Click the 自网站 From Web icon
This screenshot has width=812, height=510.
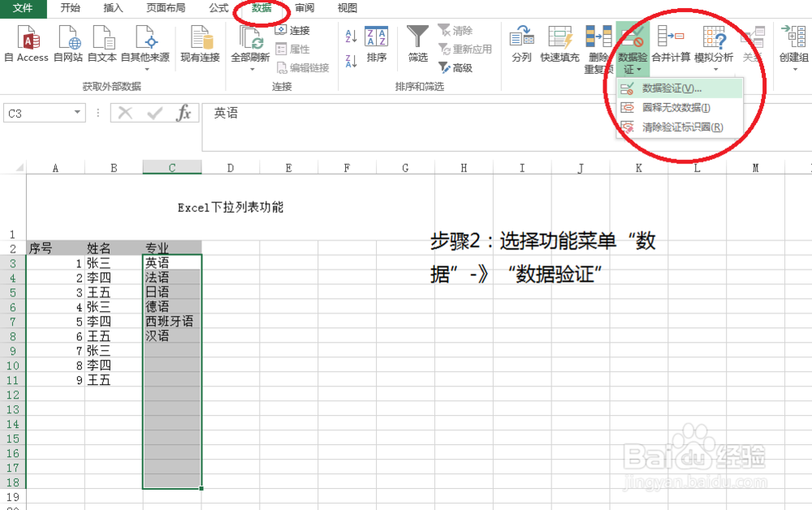pyautogui.click(x=69, y=45)
